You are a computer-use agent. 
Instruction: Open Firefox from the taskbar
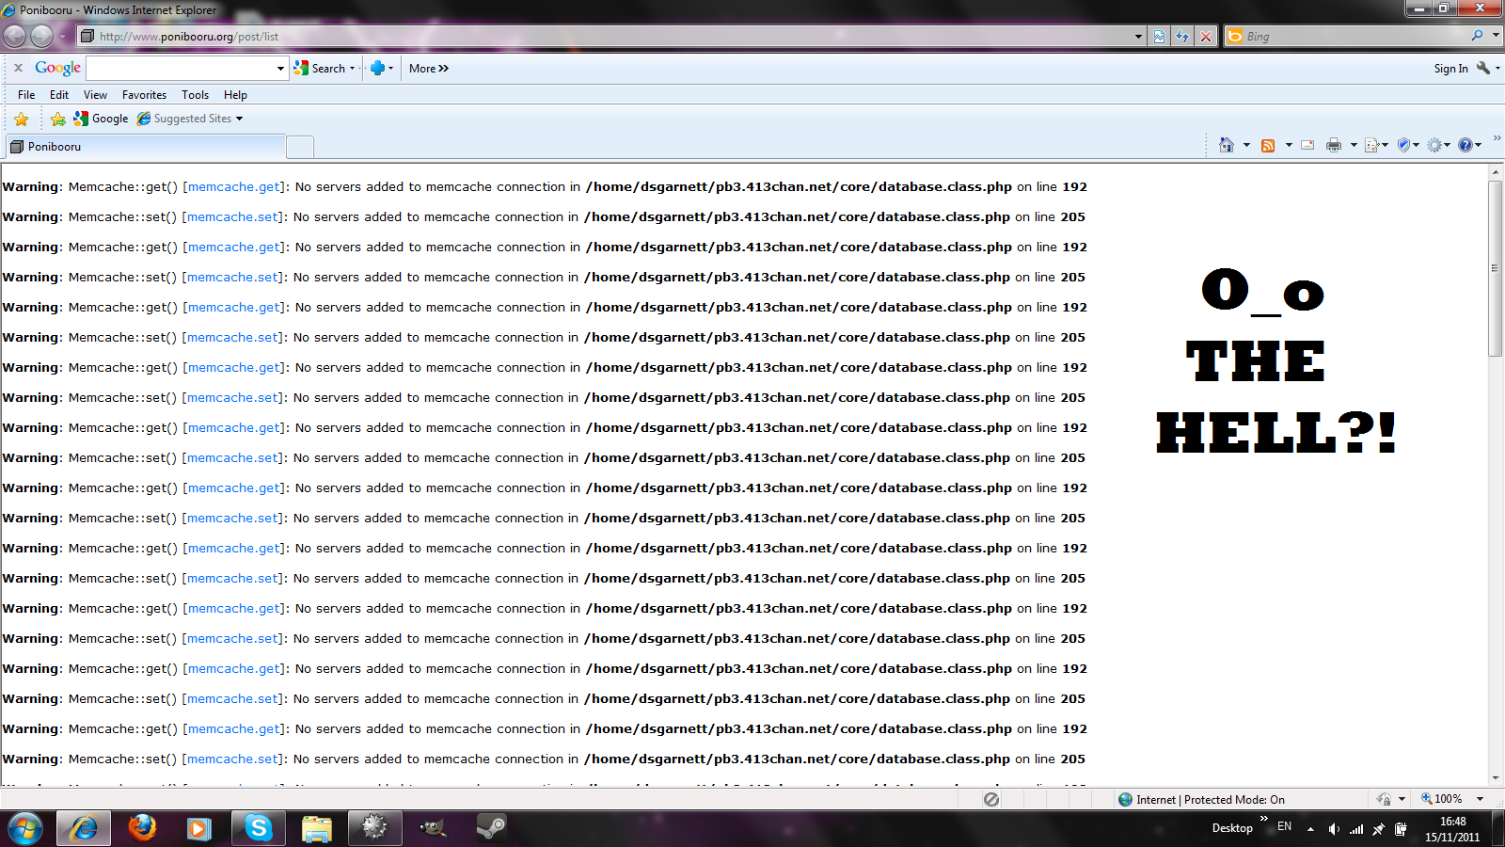pos(142,828)
